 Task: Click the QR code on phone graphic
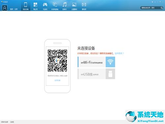[x=57, y=61]
